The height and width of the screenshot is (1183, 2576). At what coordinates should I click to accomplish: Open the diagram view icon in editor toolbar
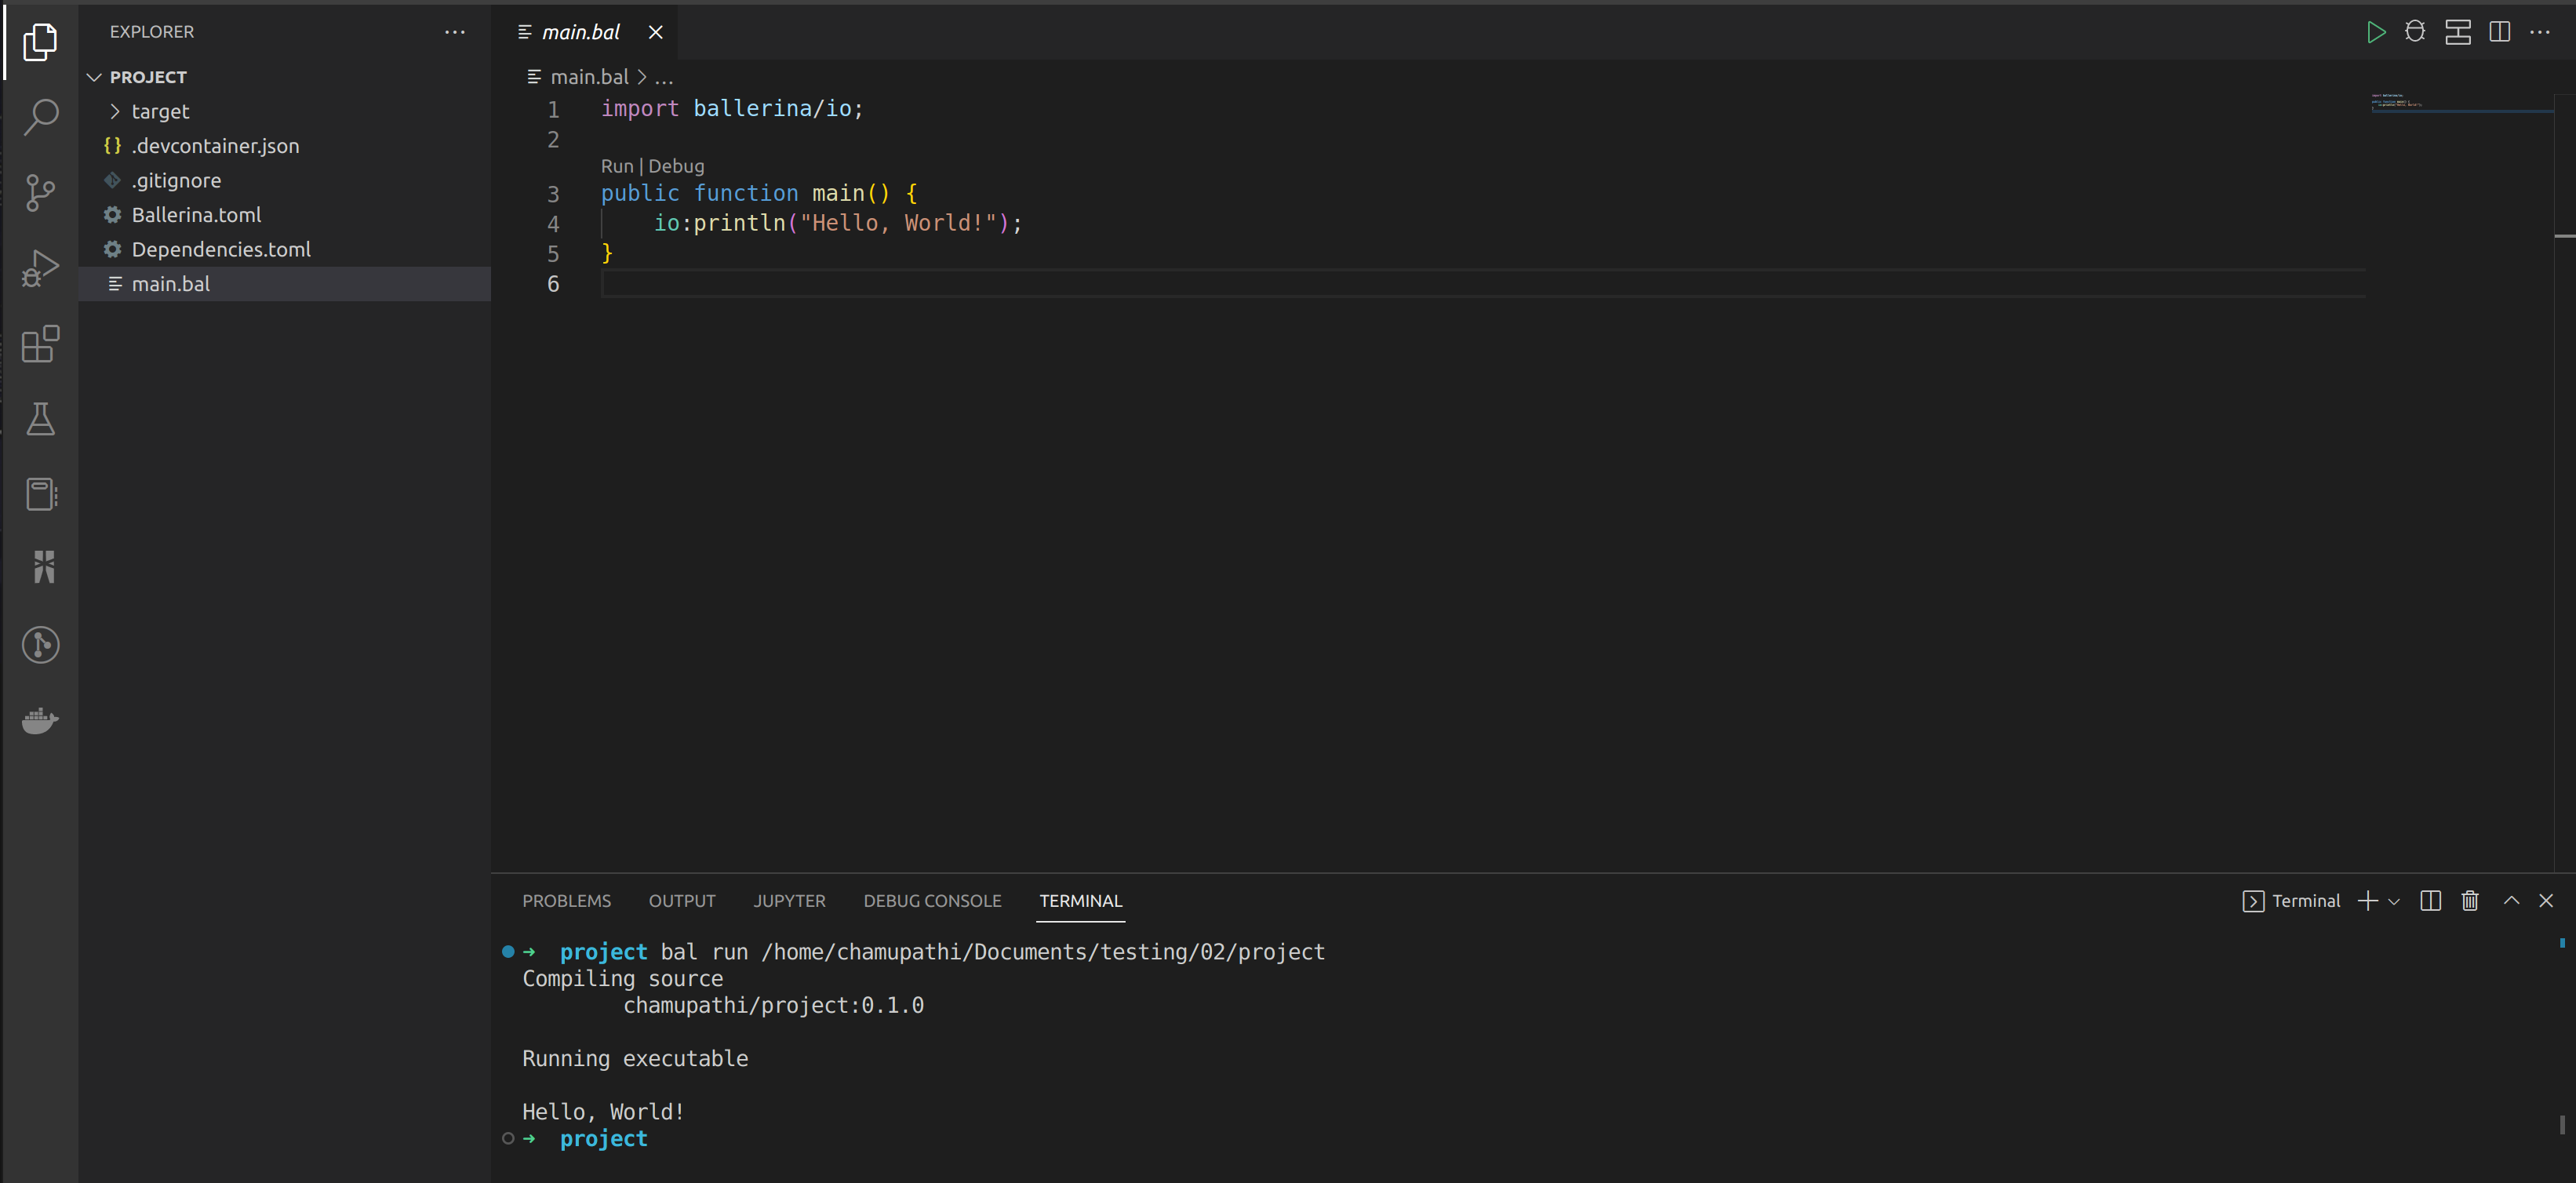tap(2458, 32)
